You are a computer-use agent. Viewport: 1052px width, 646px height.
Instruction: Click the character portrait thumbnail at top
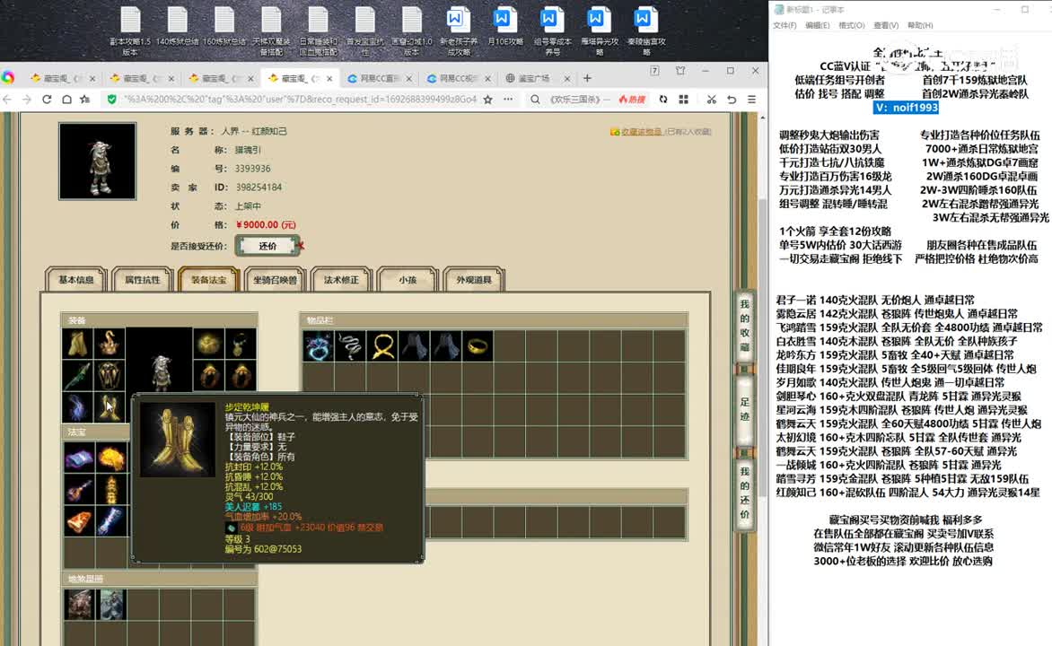[x=97, y=161]
